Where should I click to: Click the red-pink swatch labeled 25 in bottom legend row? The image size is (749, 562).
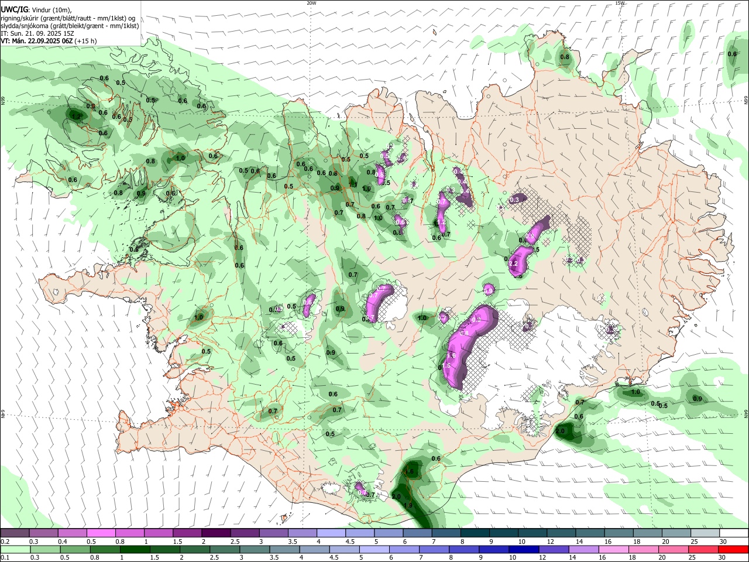[703, 549]
